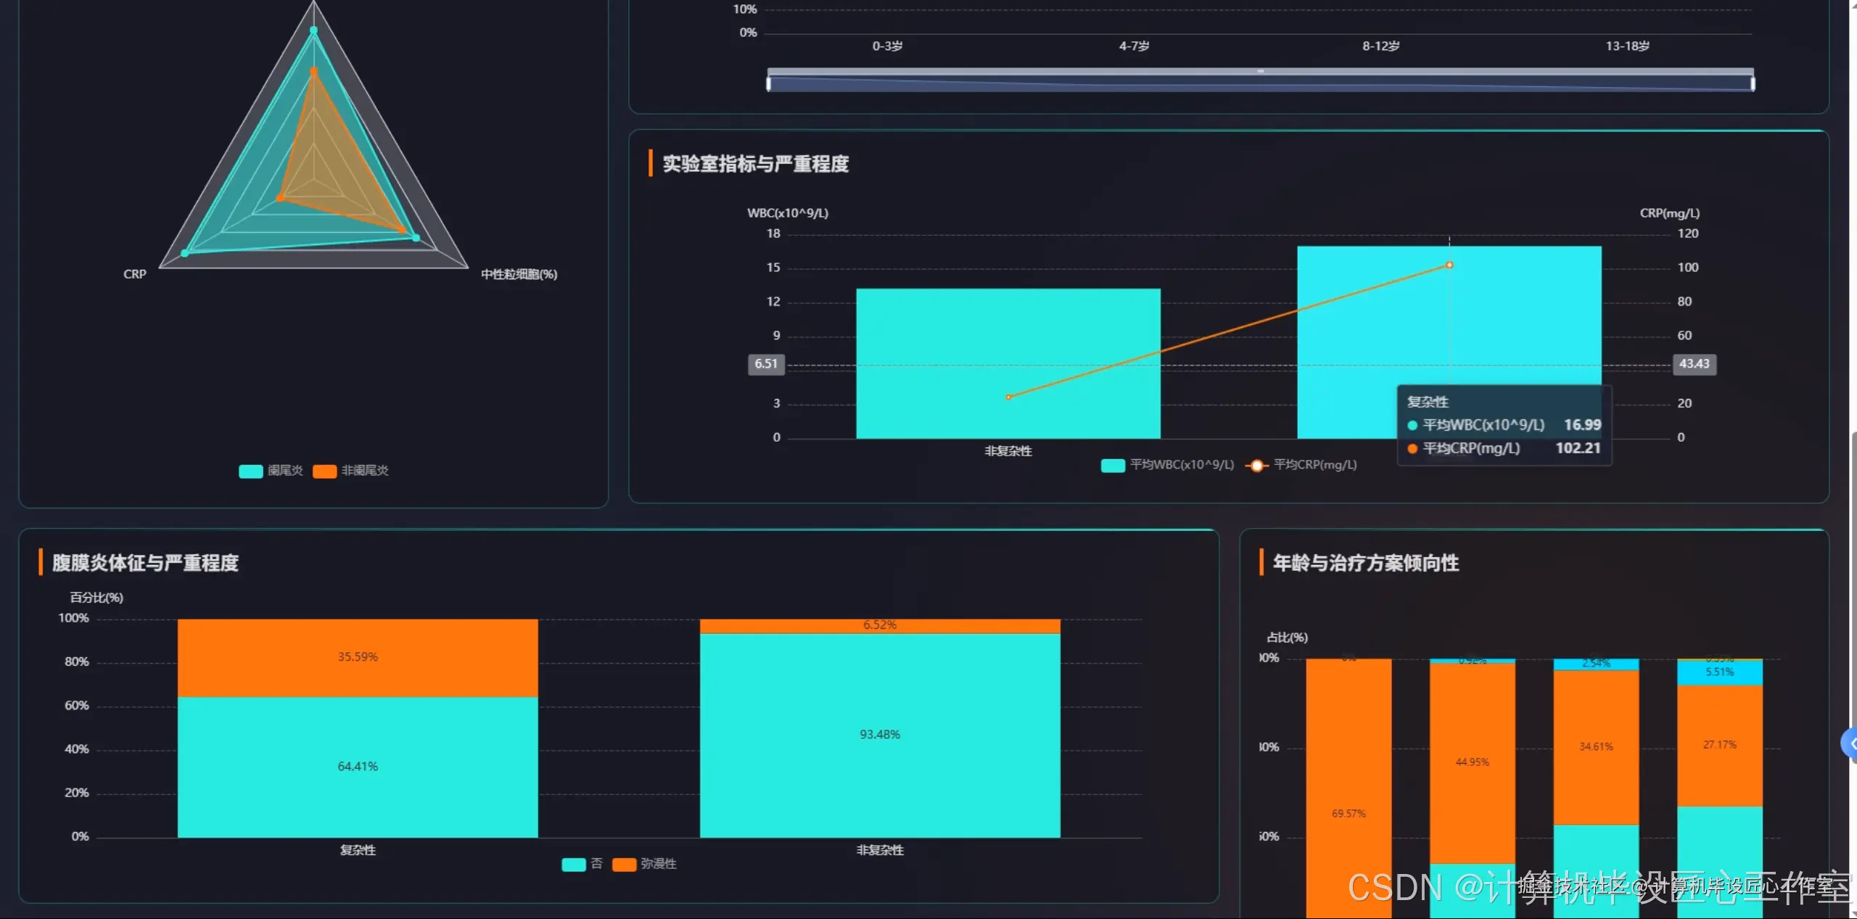1857x919 pixels.
Task: Click the 非复杂性 WBC bar
Action: tap(1008, 341)
